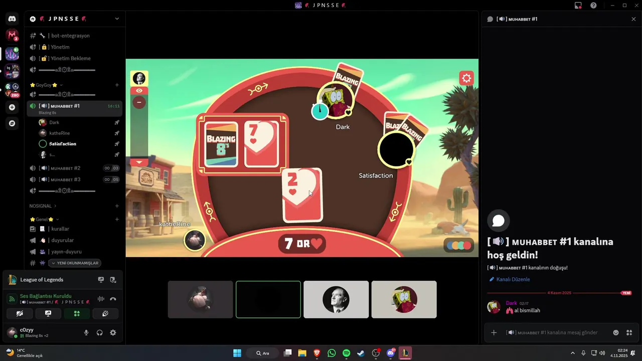Viewport: 642px width, 361px height.
Task: Collapse the GoyGoy category
Action: 46,85
